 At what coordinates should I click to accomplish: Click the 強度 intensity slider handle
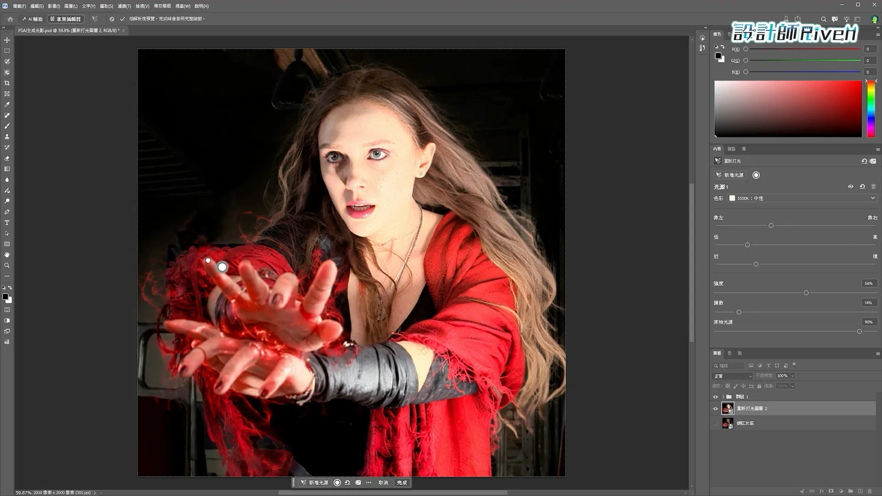[x=806, y=293]
